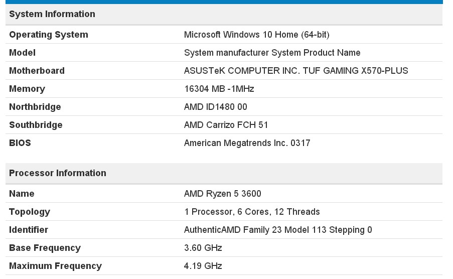Select the Southbridge row label
Screen dimensions: 453x279
36,125
